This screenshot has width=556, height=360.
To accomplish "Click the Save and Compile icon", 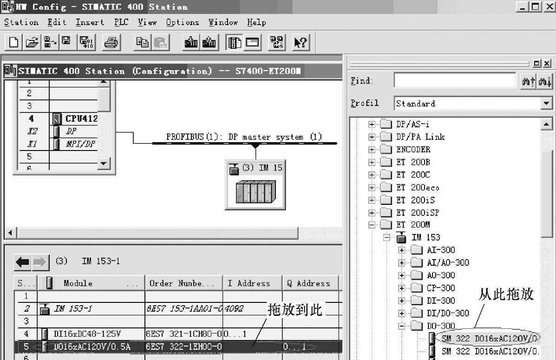I will click(86, 43).
